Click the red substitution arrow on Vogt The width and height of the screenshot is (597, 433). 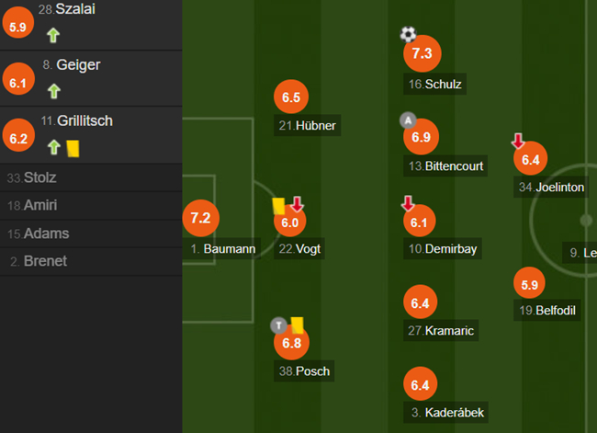tap(297, 204)
